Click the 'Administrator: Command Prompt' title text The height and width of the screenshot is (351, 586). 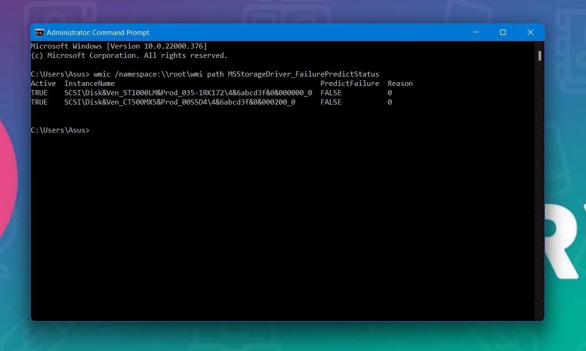click(x=98, y=33)
